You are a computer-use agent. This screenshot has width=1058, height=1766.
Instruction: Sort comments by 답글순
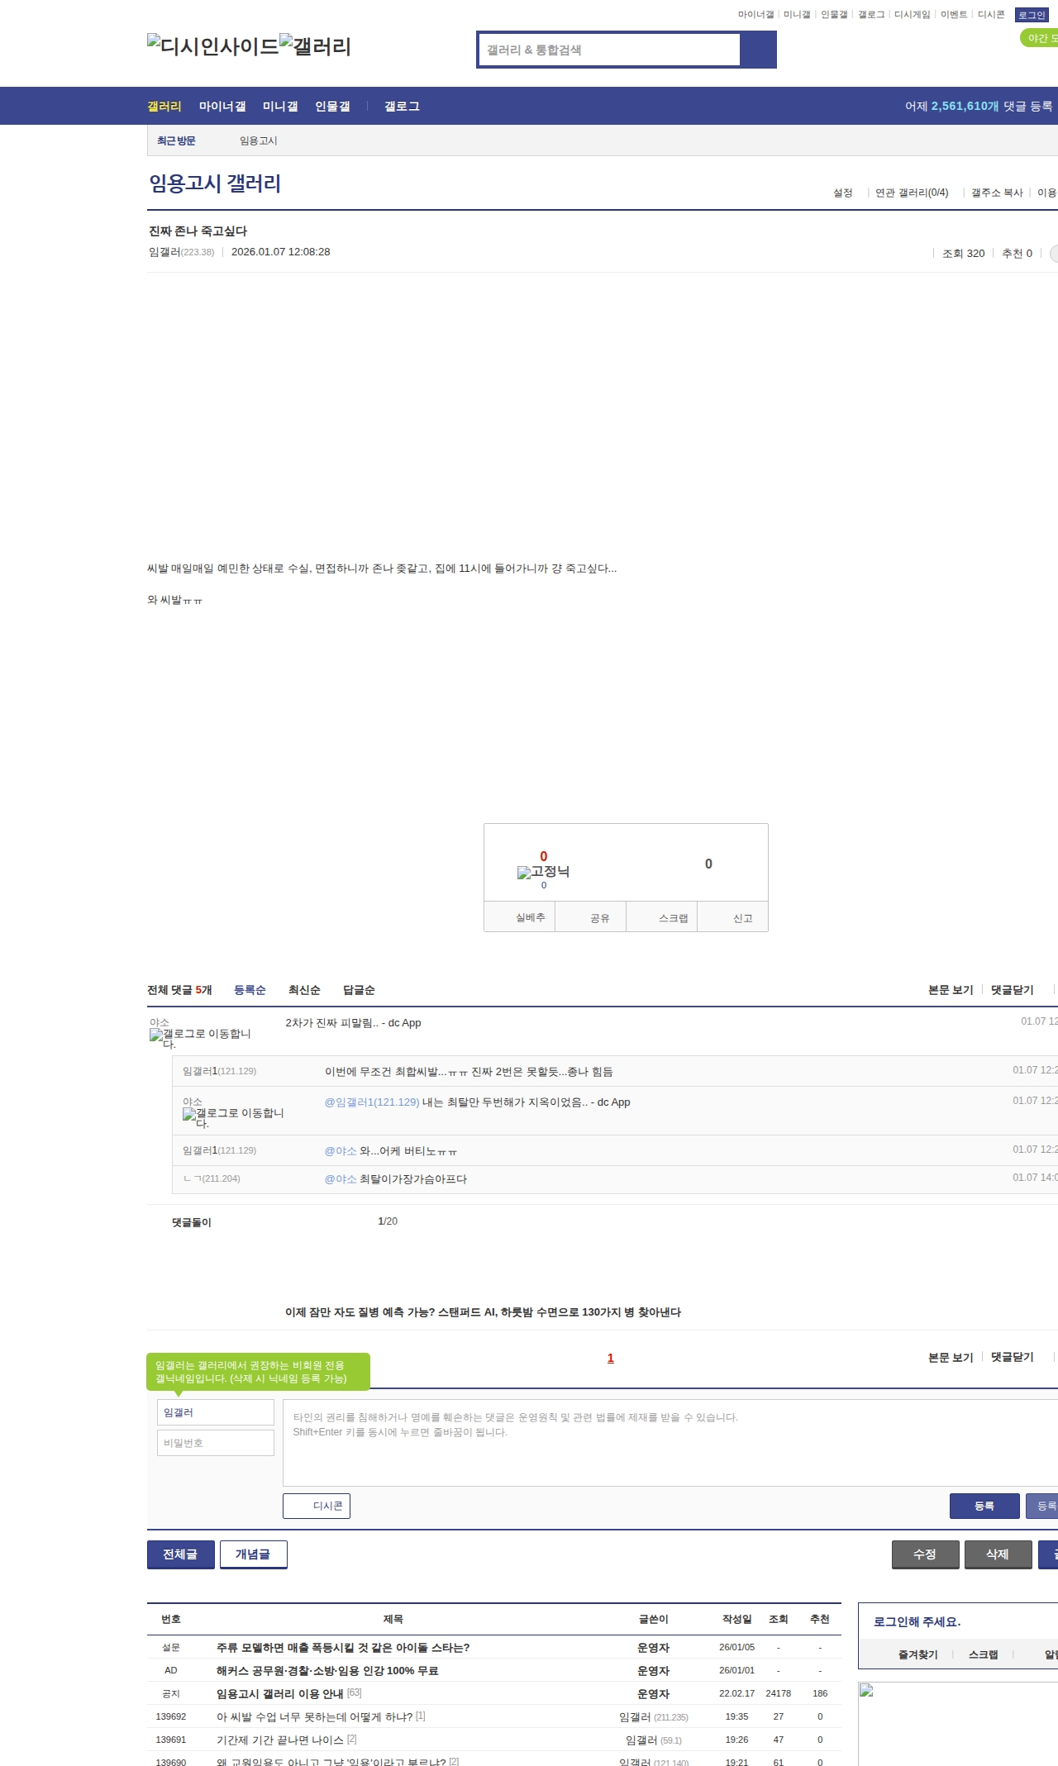tap(359, 990)
